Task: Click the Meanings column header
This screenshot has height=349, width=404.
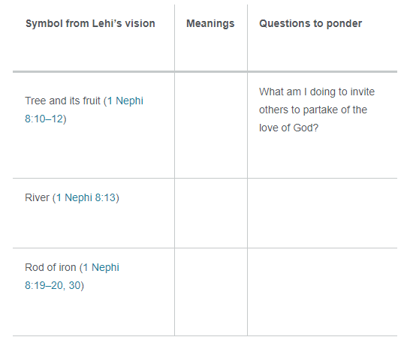Action: 210,23
